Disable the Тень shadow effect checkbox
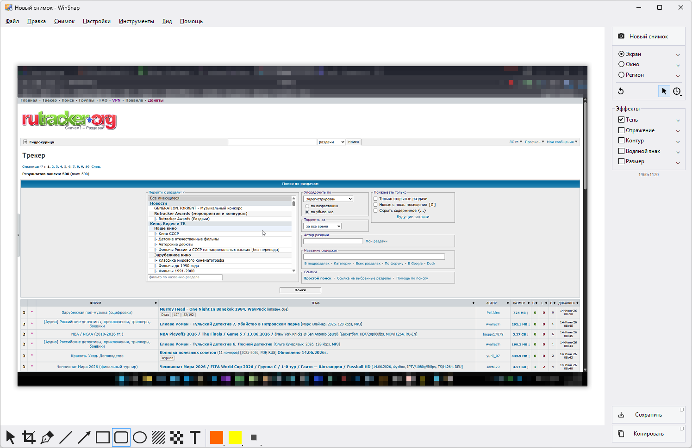692x448 pixels. pos(622,120)
